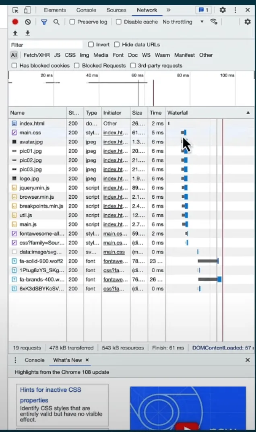This screenshot has height=432, width=256.
Task: Open main.css initiator link in last row group
Action: (114, 252)
